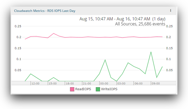Click the 09:00 time axis label
The height and width of the screenshot is (109, 188).
pos(155,83)
